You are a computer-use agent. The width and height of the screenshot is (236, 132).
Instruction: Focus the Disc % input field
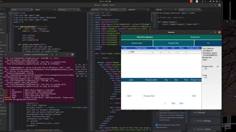click(165, 52)
